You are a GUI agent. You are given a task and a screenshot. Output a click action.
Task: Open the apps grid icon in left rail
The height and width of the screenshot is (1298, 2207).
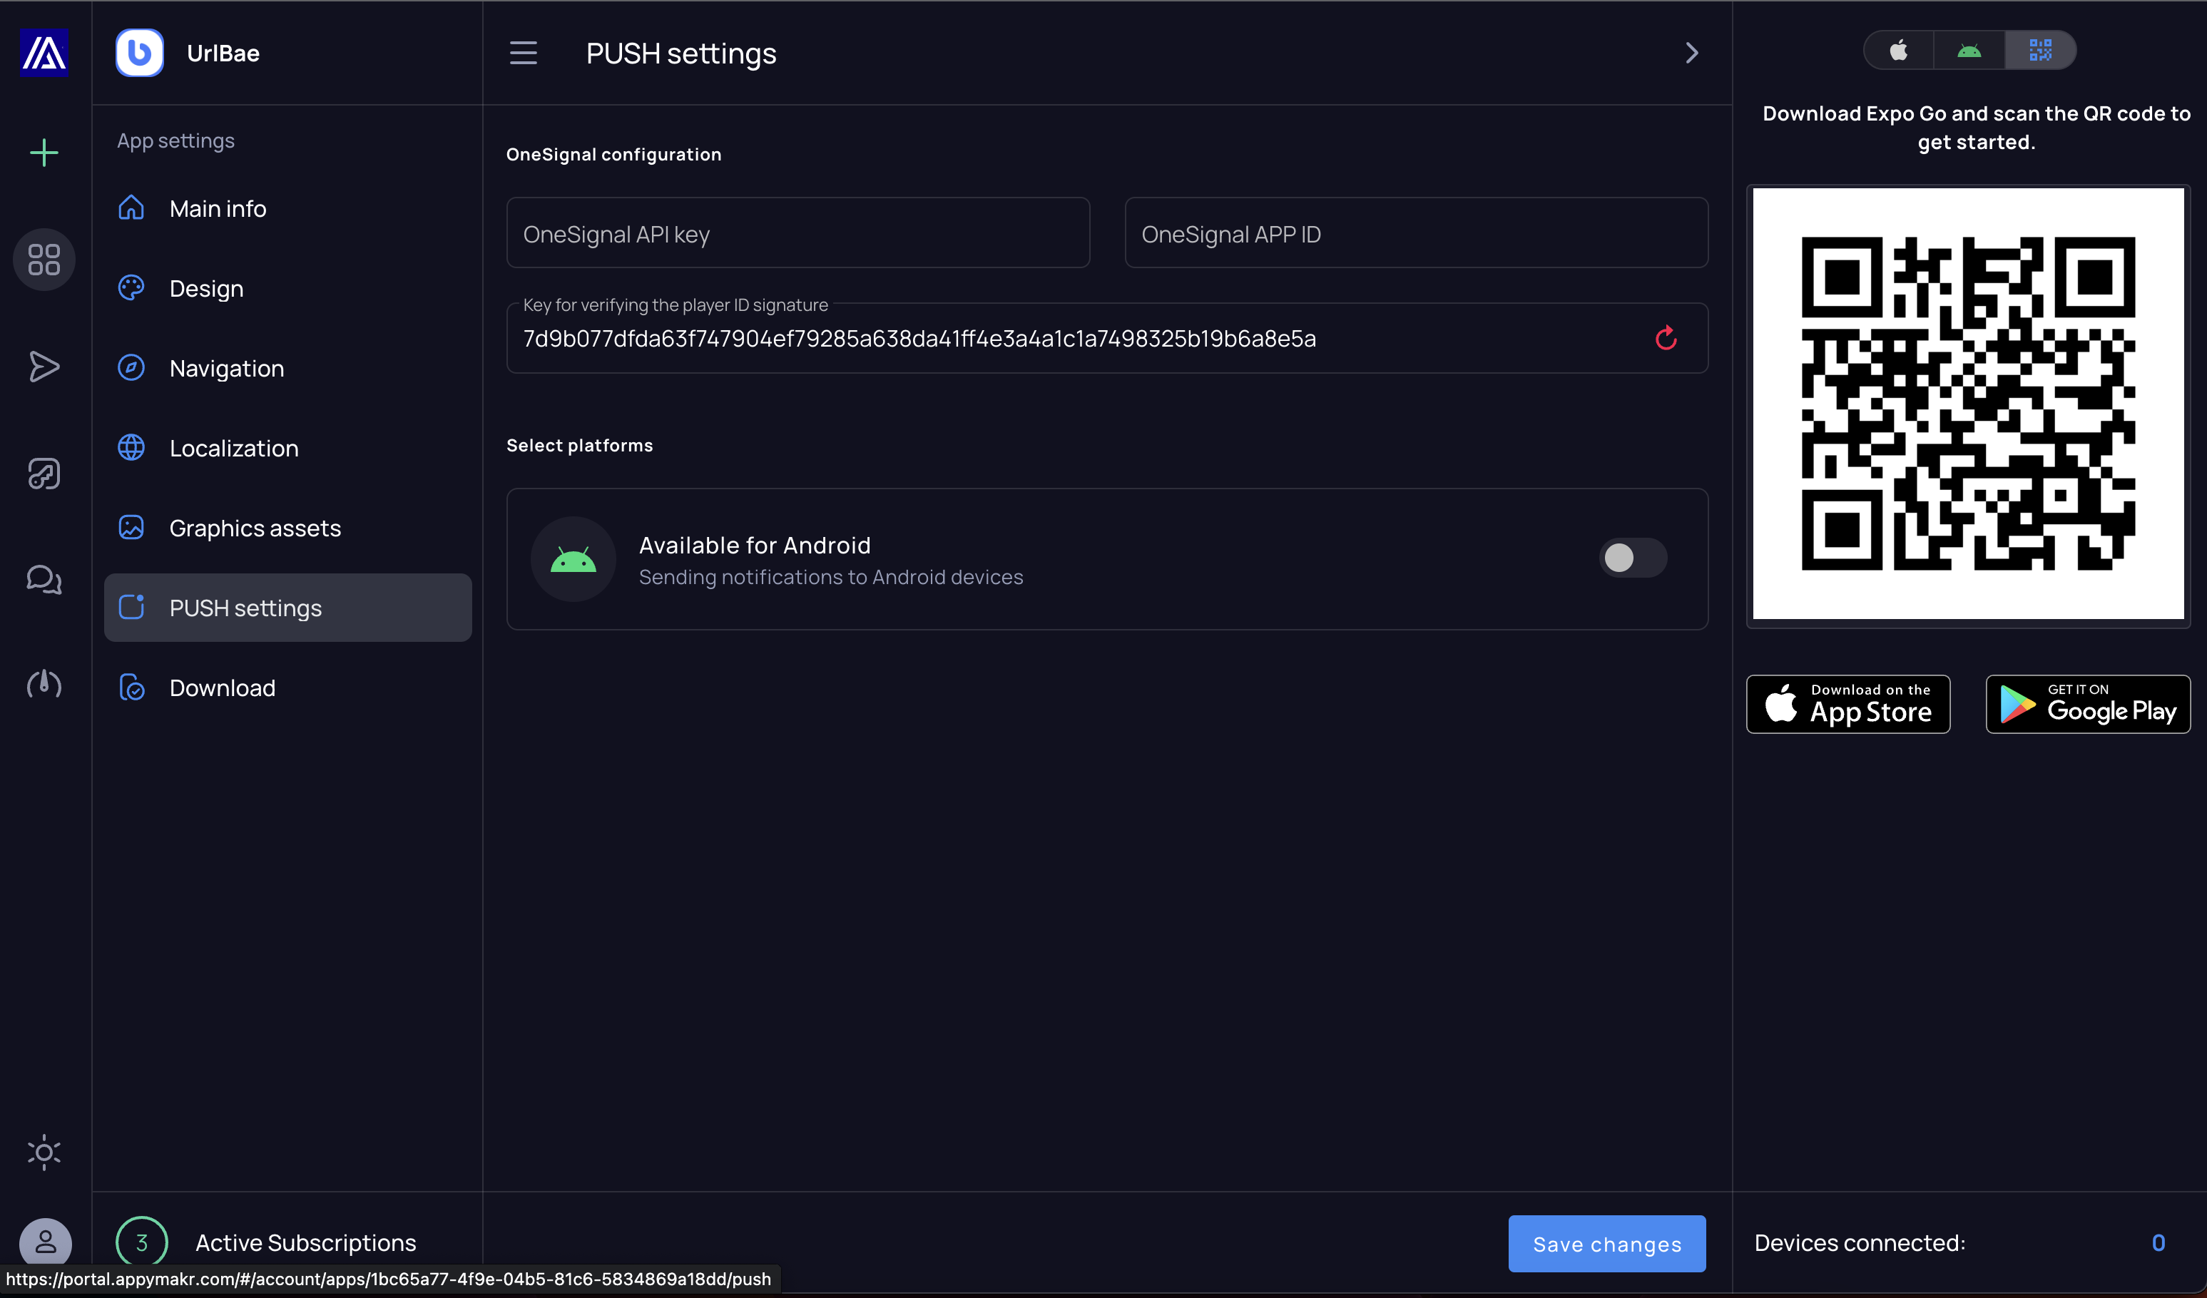[44, 260]
